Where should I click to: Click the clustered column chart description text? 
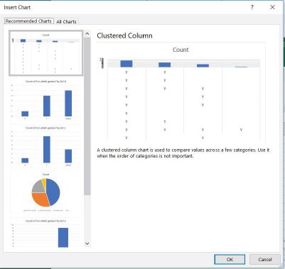coord(183,153)
